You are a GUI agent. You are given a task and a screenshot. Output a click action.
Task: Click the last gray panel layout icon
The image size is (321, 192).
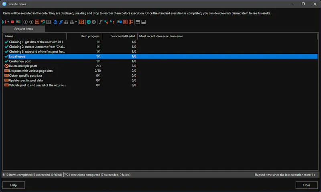pos(144,22)
